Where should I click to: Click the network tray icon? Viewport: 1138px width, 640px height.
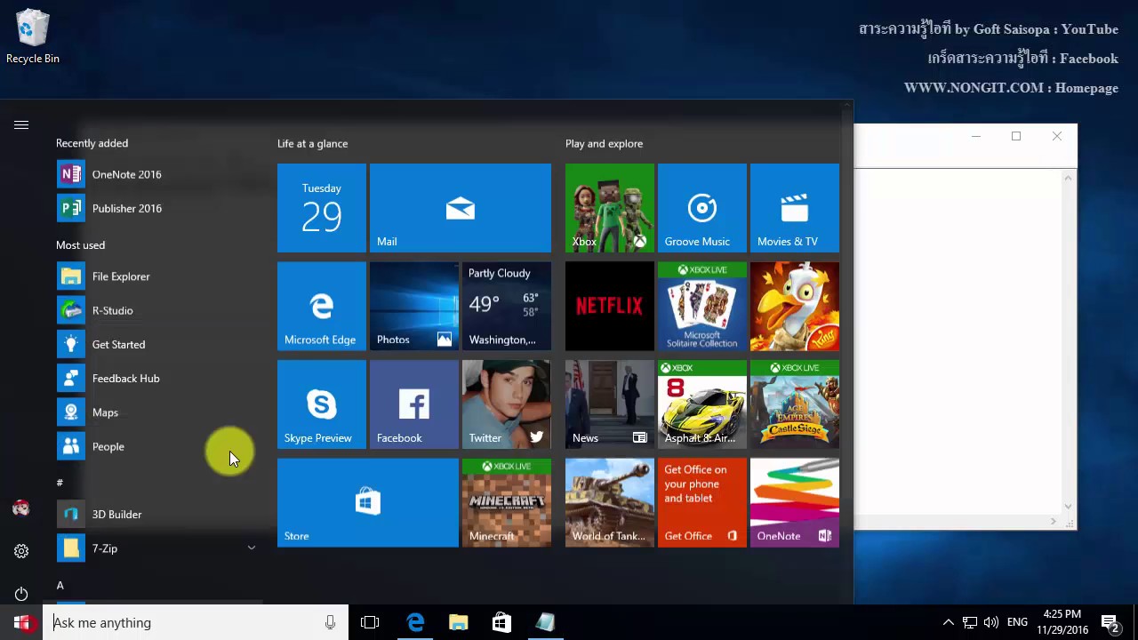tap(970, 622)
